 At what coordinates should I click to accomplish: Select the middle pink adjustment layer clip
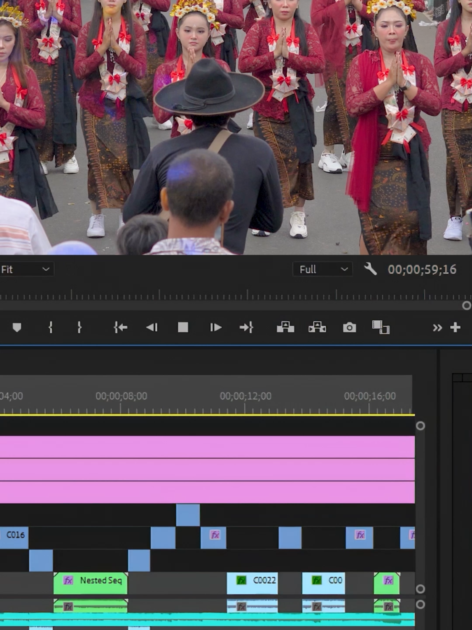click(x=207, y=469)
